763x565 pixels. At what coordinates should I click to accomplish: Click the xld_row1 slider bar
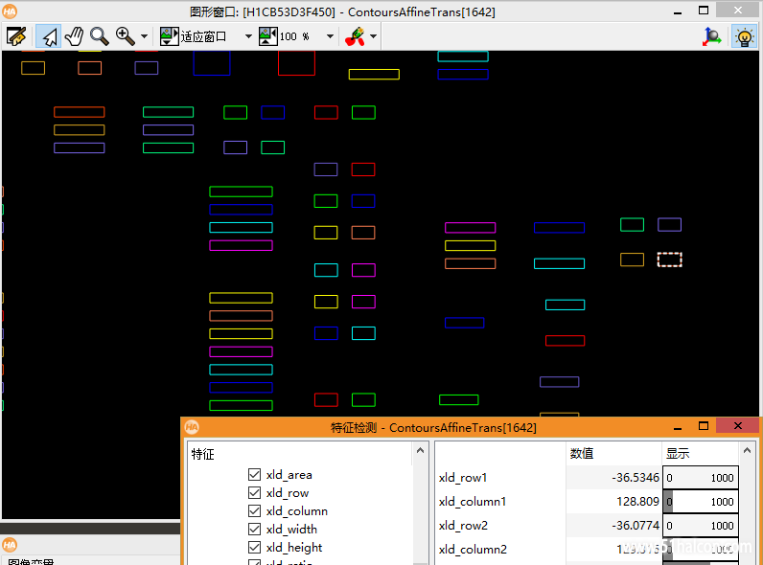(x=701, y=478)
